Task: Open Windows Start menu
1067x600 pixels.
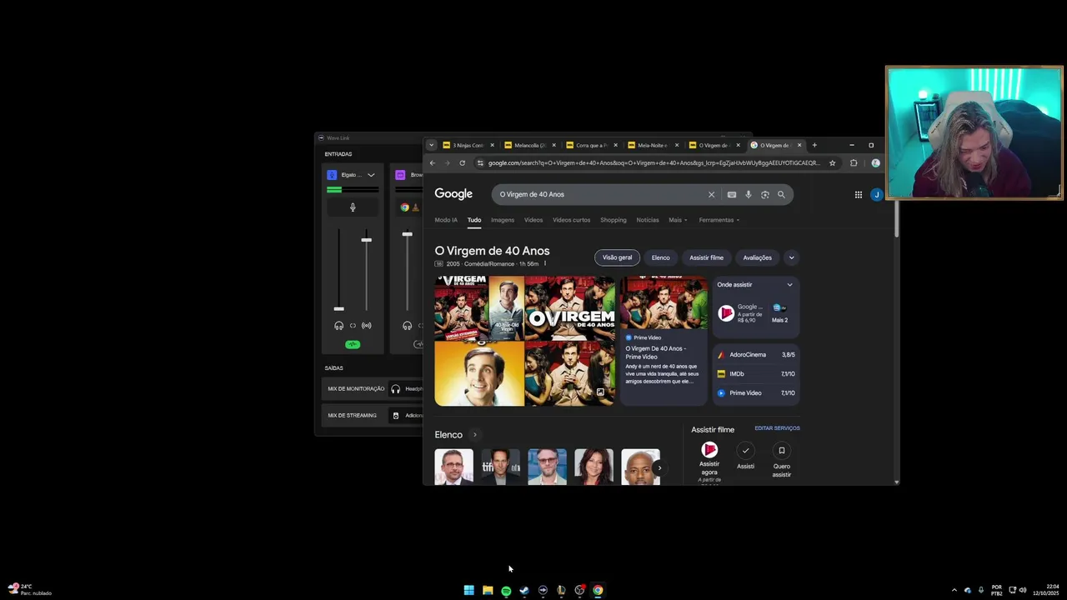Action: pyautogui.click(x=469, y=590)
